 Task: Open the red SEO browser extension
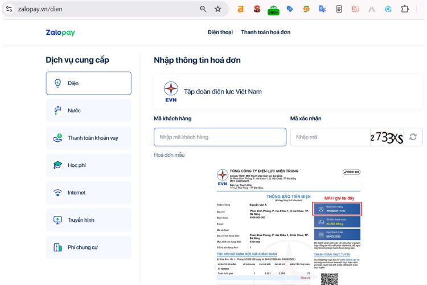[257, 9]
